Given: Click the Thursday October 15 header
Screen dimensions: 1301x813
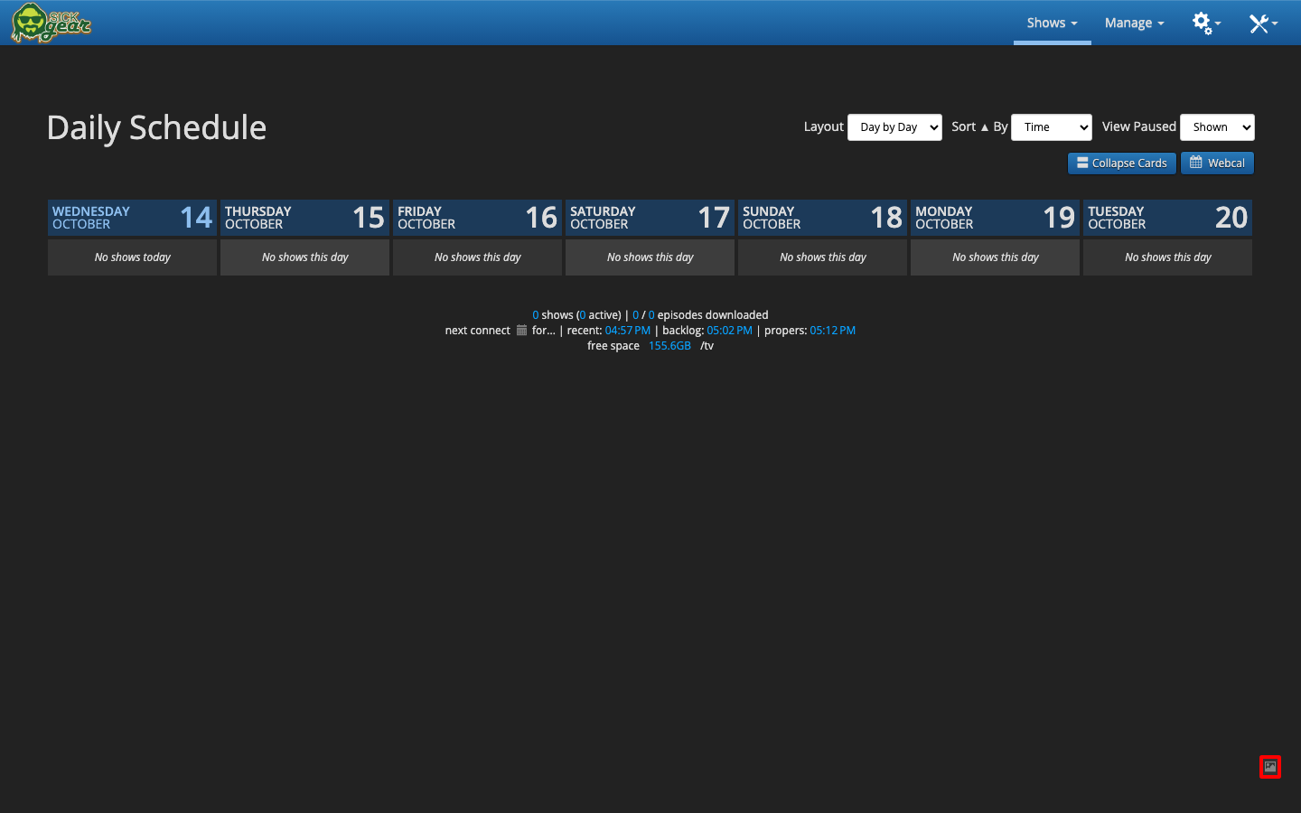Looking at the screenshot, I should 304,218.
